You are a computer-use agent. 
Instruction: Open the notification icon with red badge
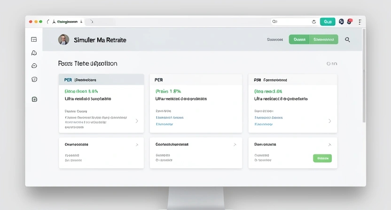point(350,22)
